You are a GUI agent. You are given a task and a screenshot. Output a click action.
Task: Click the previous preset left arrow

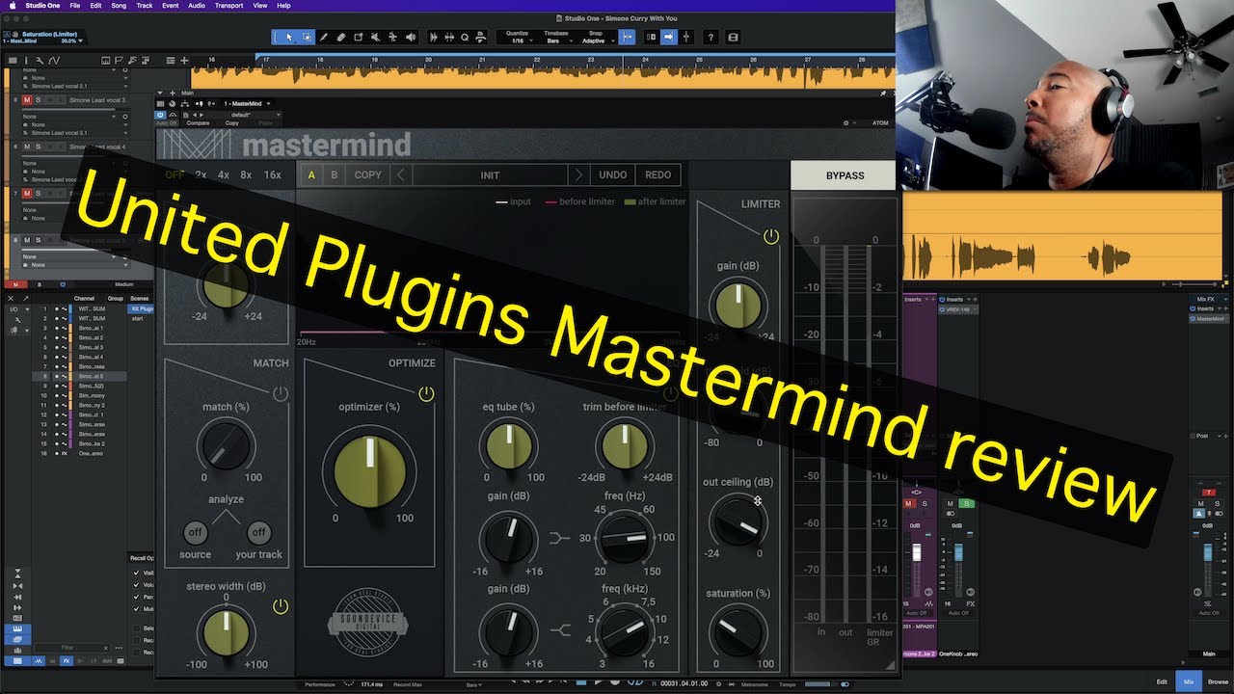point(401,175)
